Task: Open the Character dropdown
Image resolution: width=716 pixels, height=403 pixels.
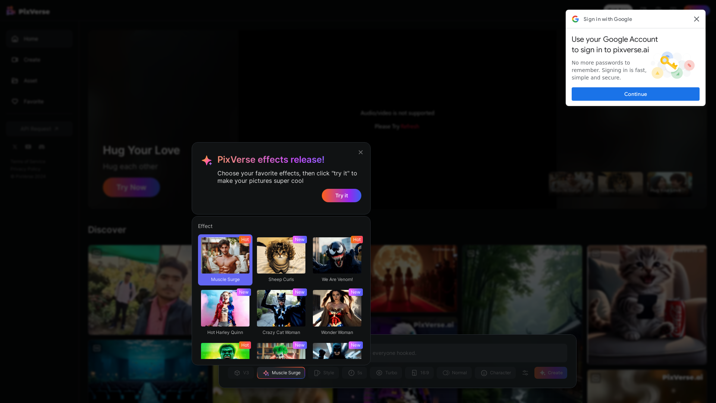Action: tap(495, 373)
